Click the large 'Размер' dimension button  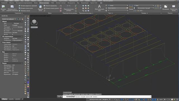coord(131,7)
